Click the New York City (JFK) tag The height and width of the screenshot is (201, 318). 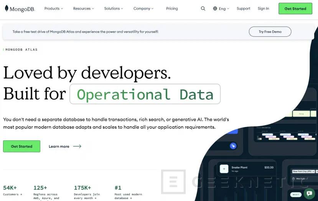pyautogui.click(x=303, y=171)
